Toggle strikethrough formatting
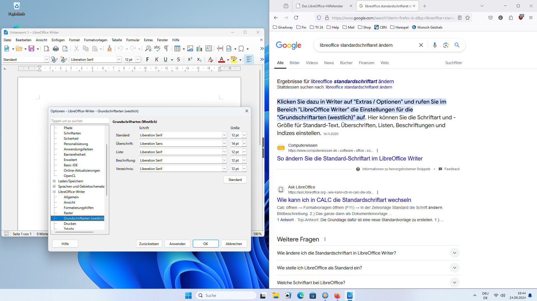The width and height of the screenshot is (537, 301). click(x=178, y=60)
